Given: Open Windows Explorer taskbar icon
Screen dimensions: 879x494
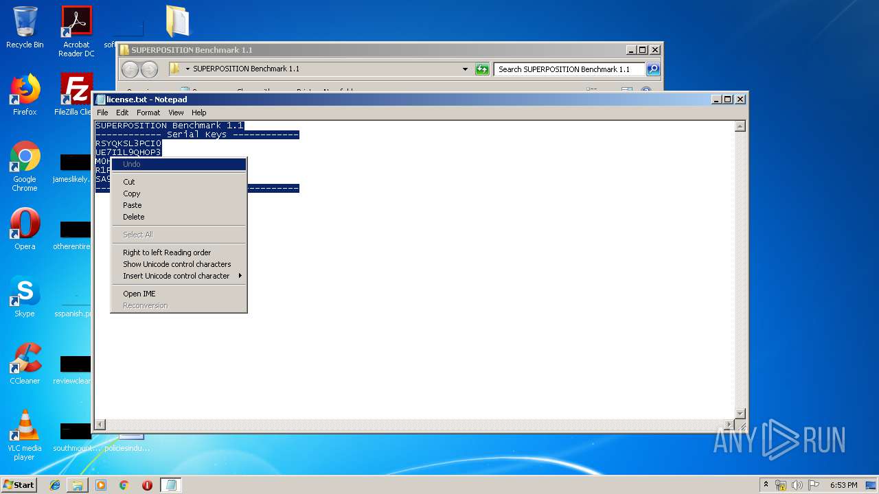Looking at the screenshot, I should [78, 485].
